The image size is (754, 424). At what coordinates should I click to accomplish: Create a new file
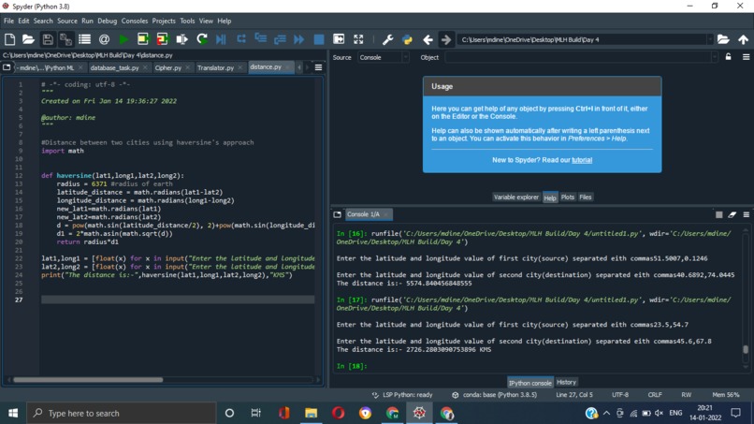point(9,39)
